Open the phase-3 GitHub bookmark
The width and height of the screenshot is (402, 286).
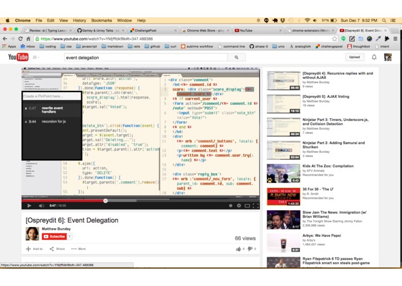pyautogui.click(x=259, y=46)
